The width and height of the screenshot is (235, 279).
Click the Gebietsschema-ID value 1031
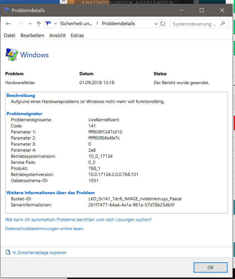[x=93, y=180]
